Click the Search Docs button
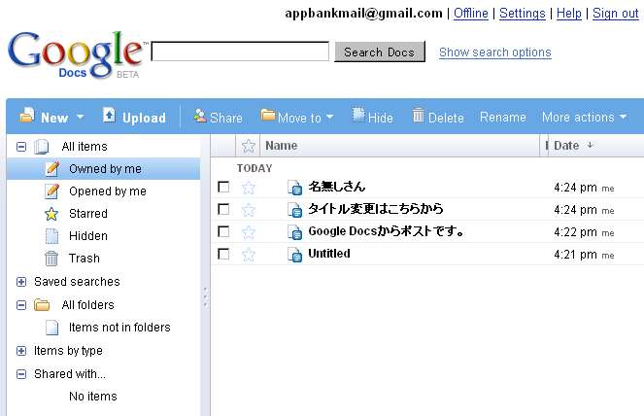Screen dimensions: 644x416 (x=380, y=52)
